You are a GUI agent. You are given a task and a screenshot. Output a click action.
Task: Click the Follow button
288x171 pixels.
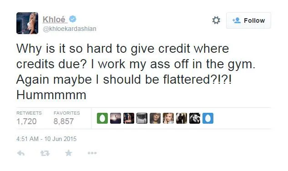click(248, 20)
